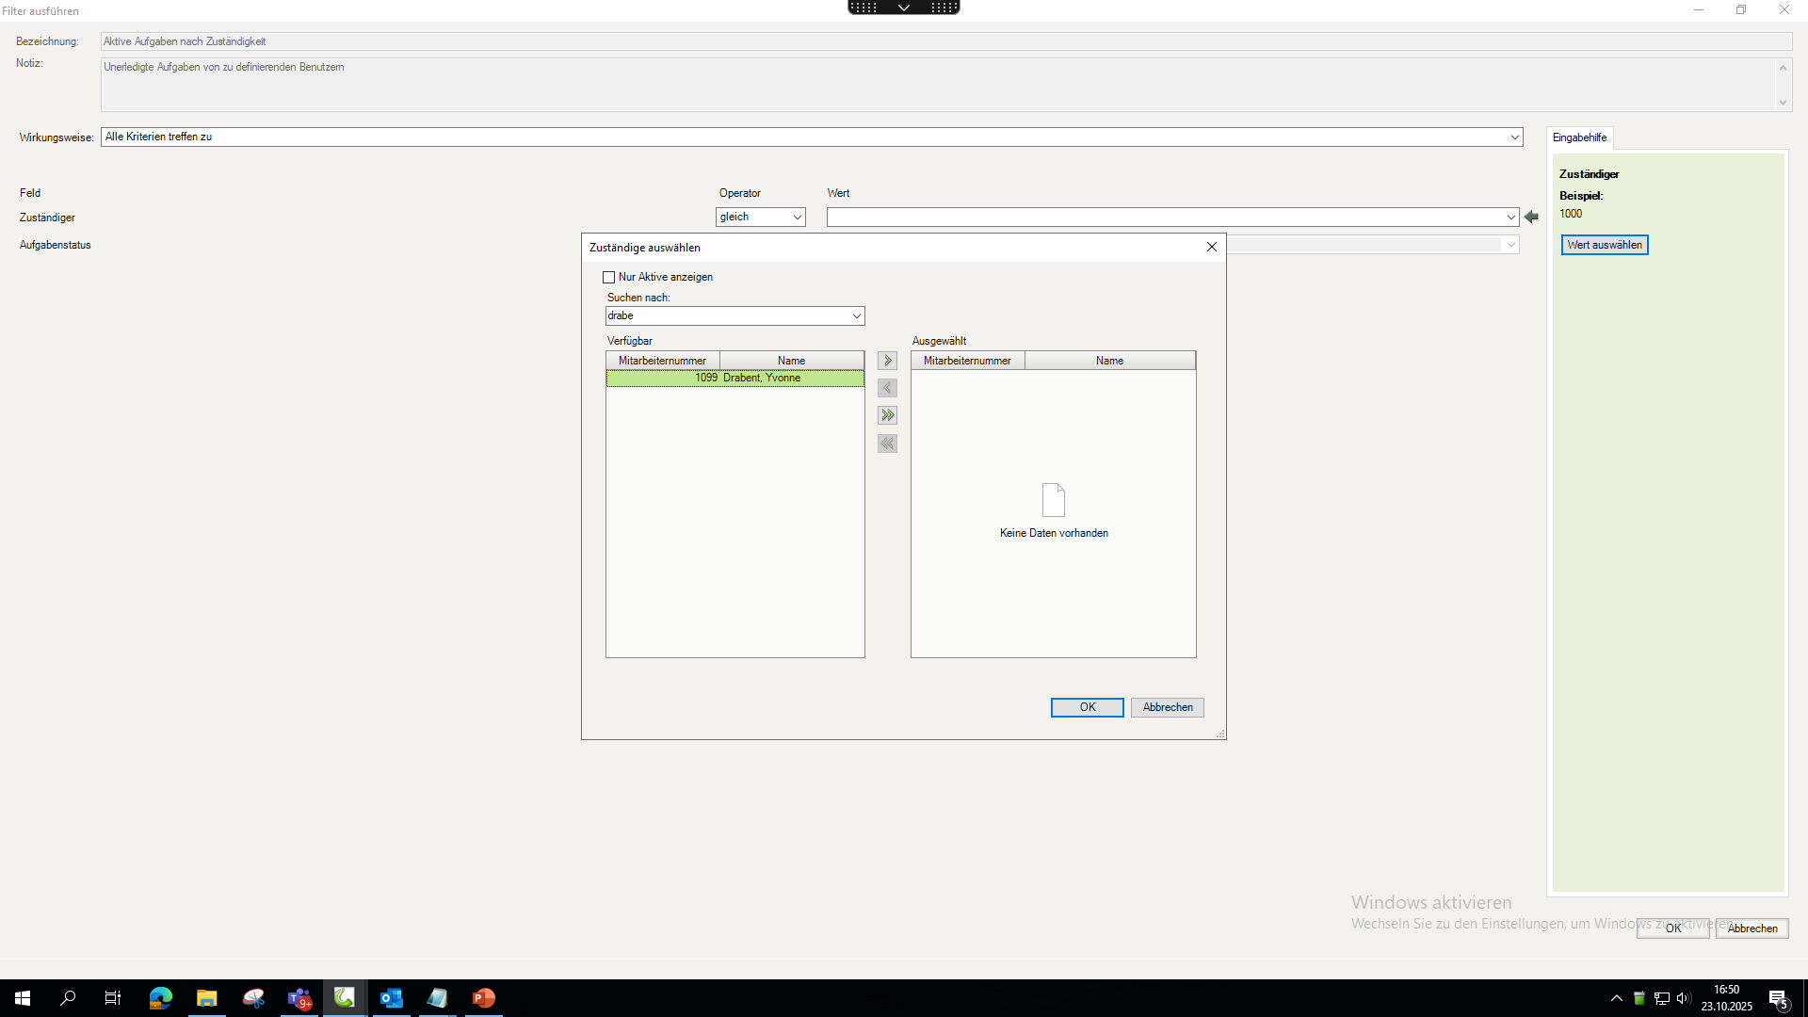Cancel the Zuständige auswählen dialog
The image size is (1808, 1017).
coord(1167,707)
